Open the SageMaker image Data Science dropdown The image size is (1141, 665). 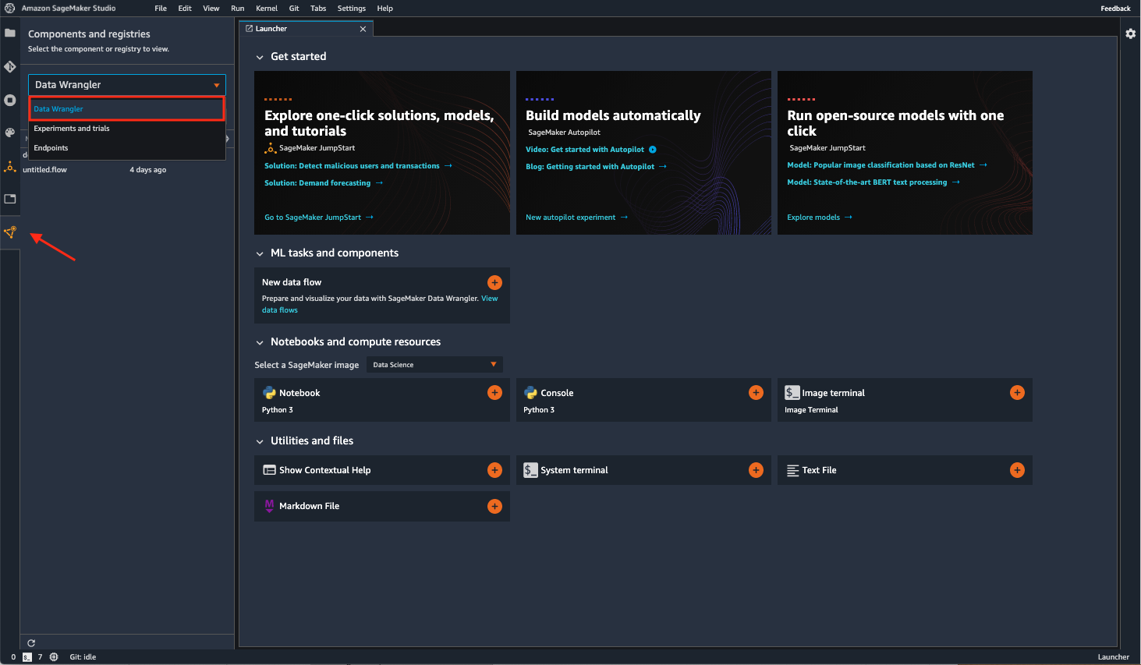pyautogui.click(x=434, y=365)
